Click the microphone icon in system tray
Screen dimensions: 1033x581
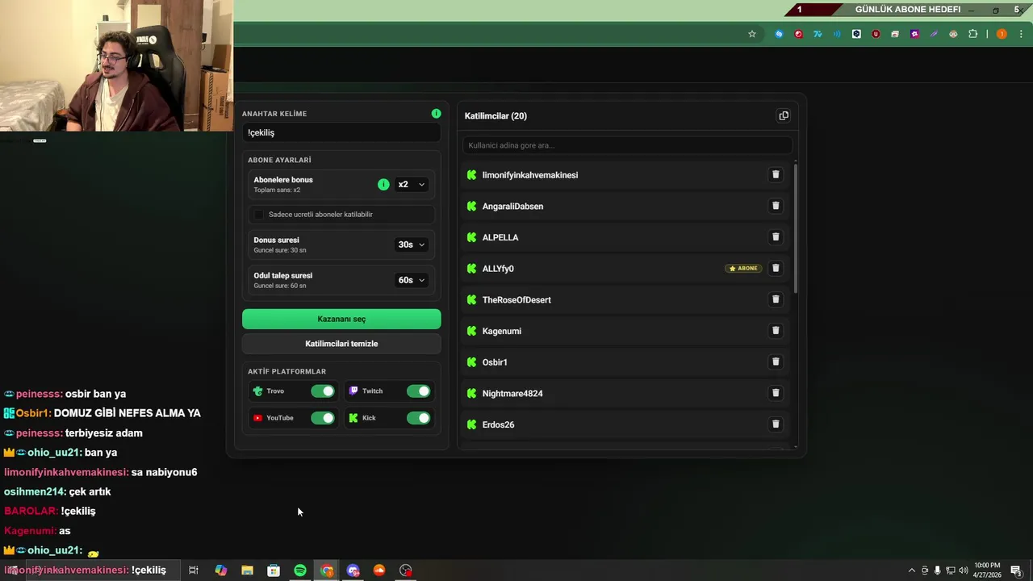(937, 571)
